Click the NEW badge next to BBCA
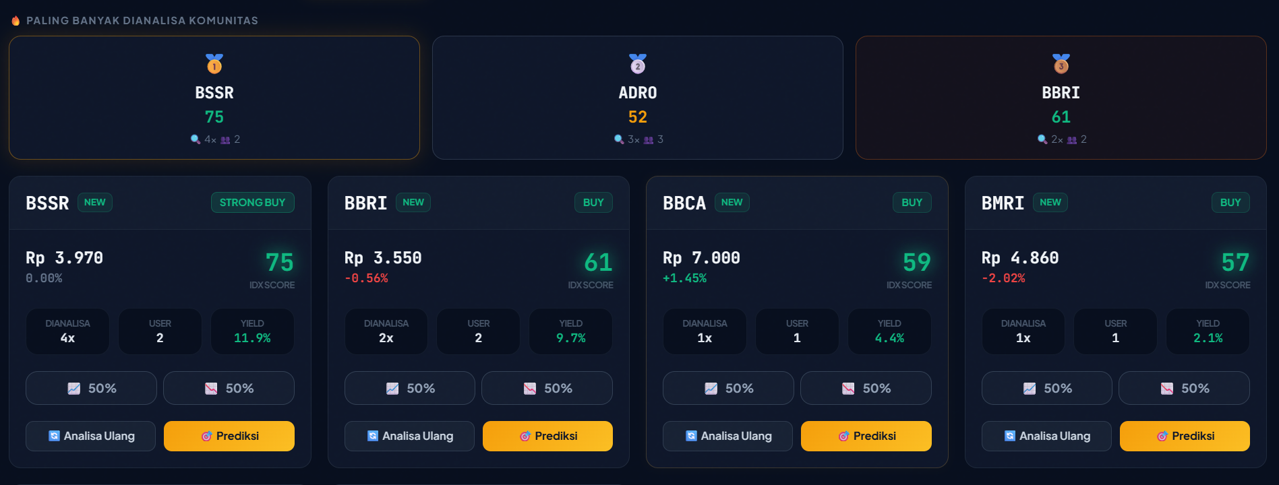 (732, 203)
